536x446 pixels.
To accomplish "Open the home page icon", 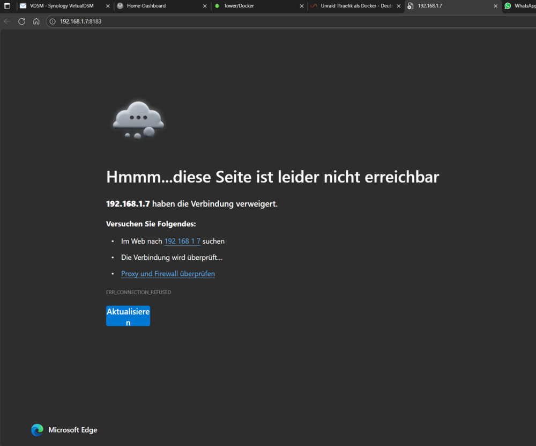I will tap(36, 21).
